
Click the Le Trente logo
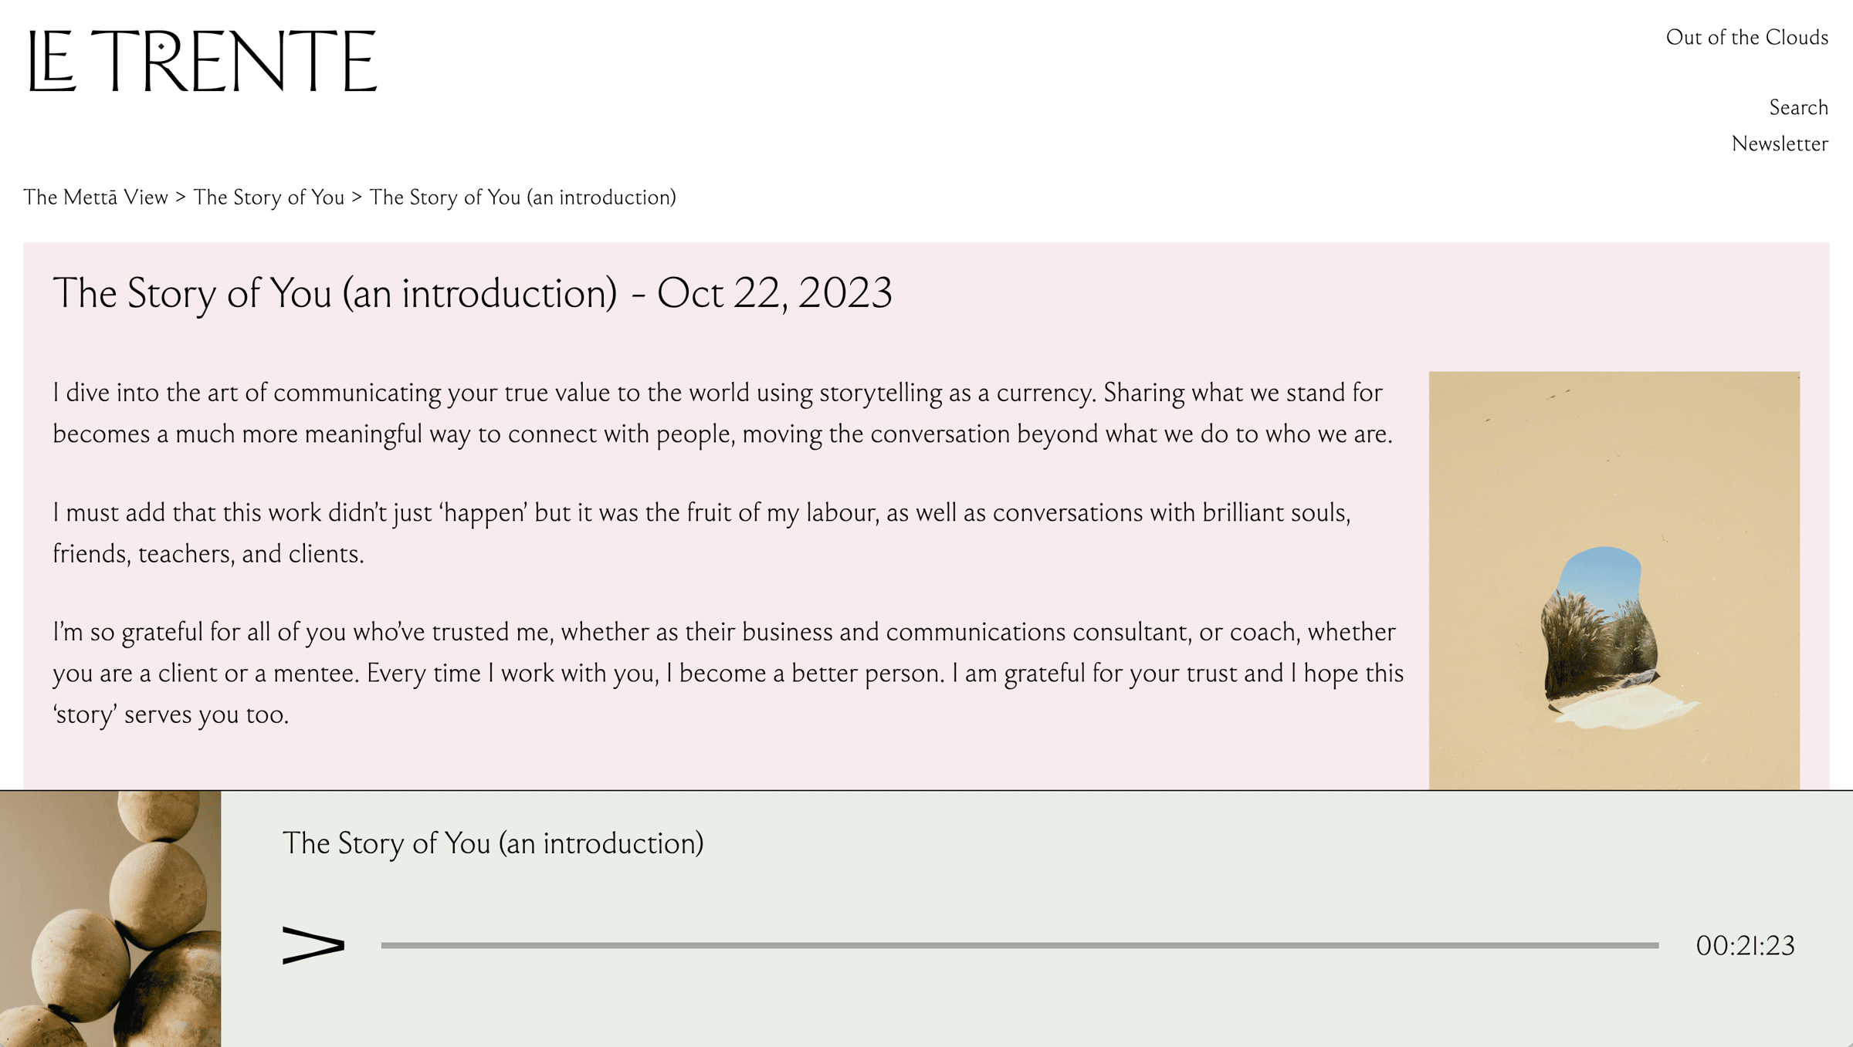pos(202,61)
